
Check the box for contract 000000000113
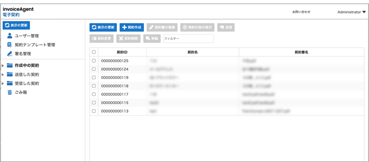[94, 111]
